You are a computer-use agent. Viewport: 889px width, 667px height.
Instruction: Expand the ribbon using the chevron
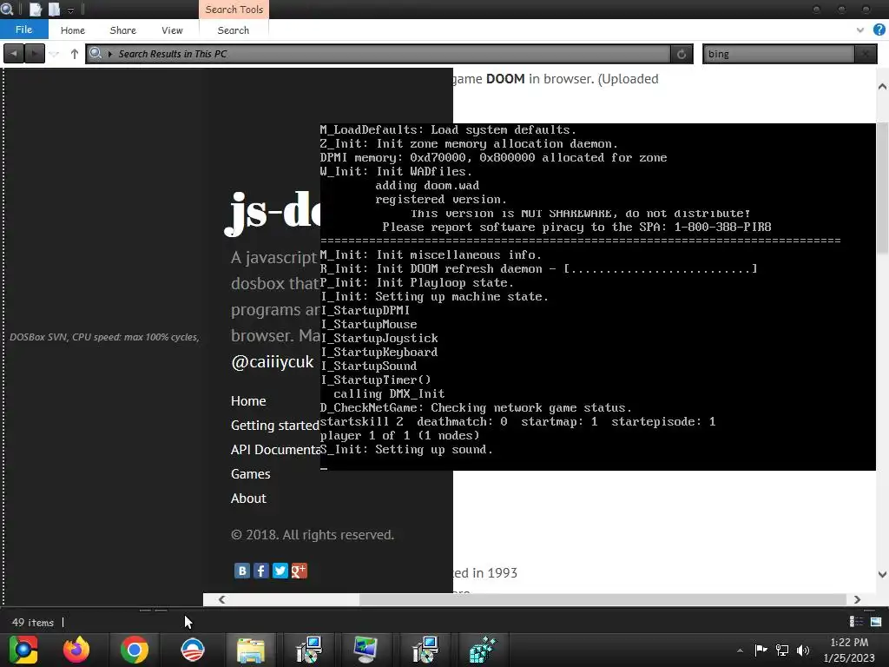860,30
